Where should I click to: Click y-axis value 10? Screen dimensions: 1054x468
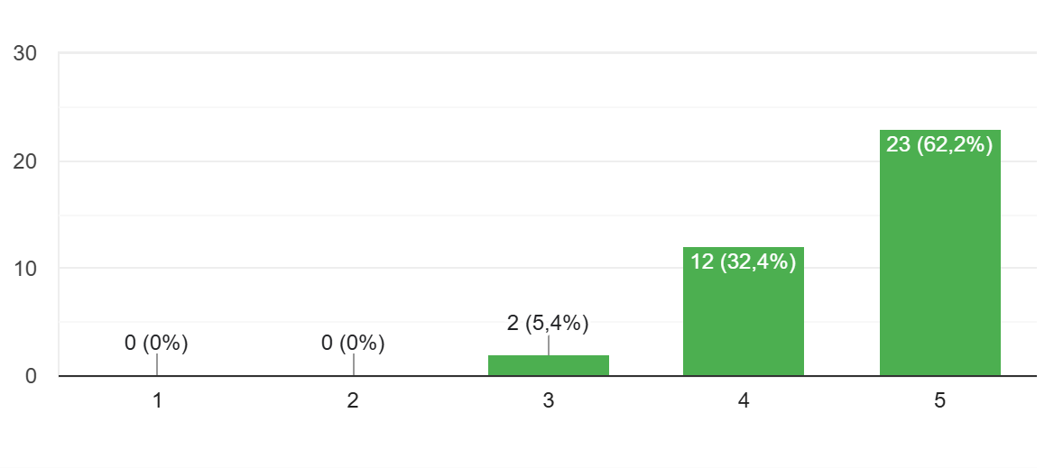pos(25,269)
